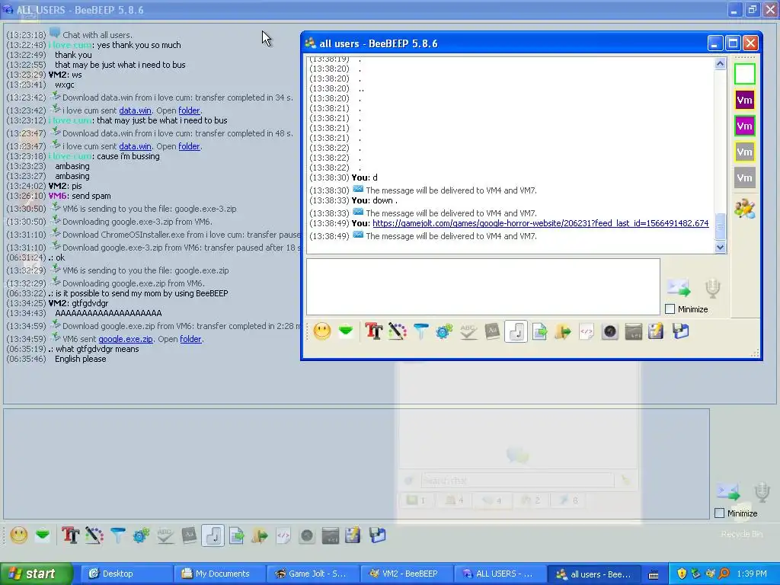Switch to Desktop taskbar button
Screen dimensions: 780x585
(x=126, y=574)
